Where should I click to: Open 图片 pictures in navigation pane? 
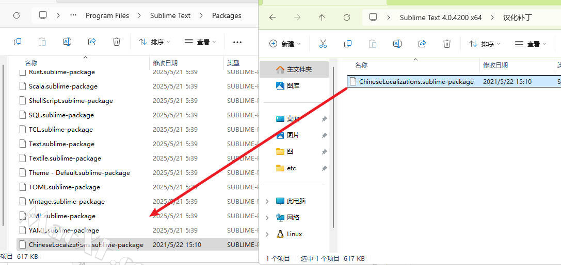coord(294,135)
